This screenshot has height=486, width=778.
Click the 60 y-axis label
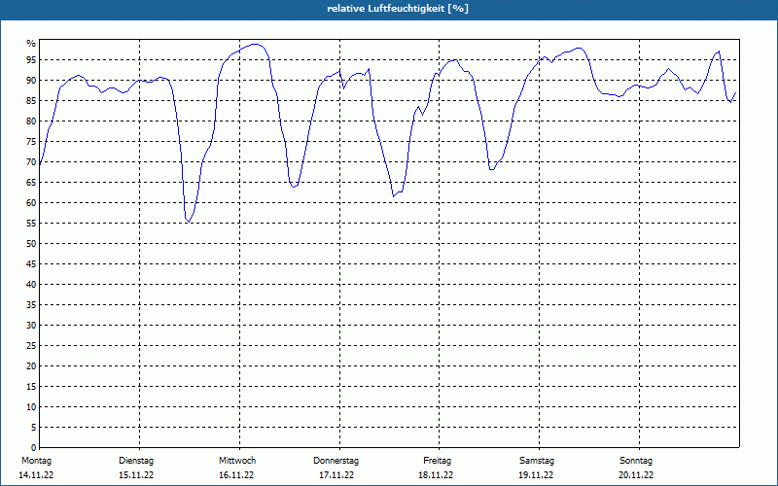click(31, 203)
